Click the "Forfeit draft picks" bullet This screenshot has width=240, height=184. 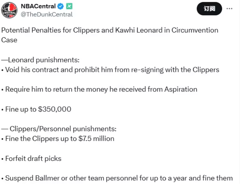point(31,159)
